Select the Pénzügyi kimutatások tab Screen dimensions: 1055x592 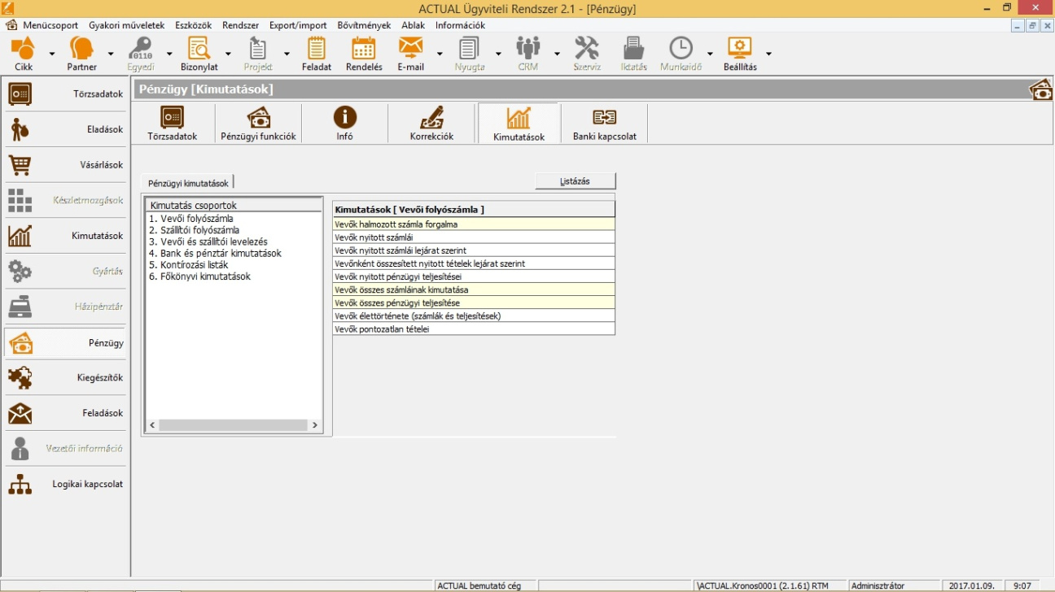click(x=188, y=183)
